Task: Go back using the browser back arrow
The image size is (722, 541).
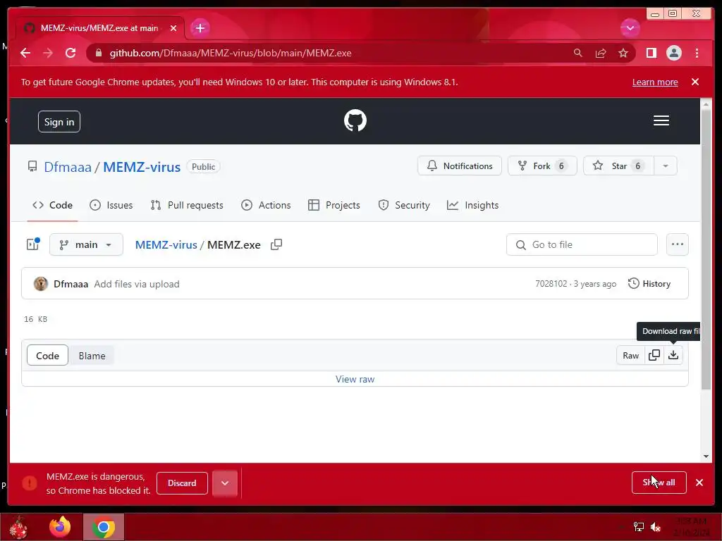Action: pyautogui.click(x=25, y=53)
